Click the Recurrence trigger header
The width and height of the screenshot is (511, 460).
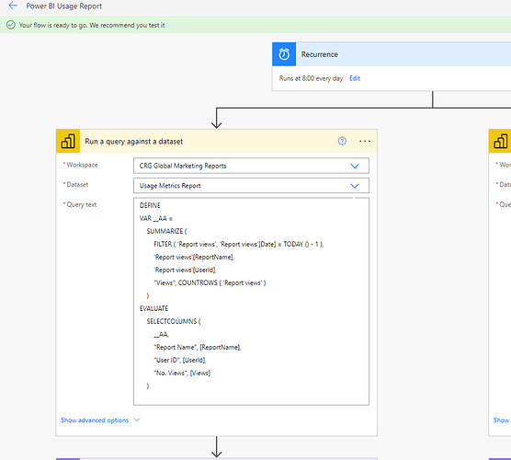click(x=392, y=54)
